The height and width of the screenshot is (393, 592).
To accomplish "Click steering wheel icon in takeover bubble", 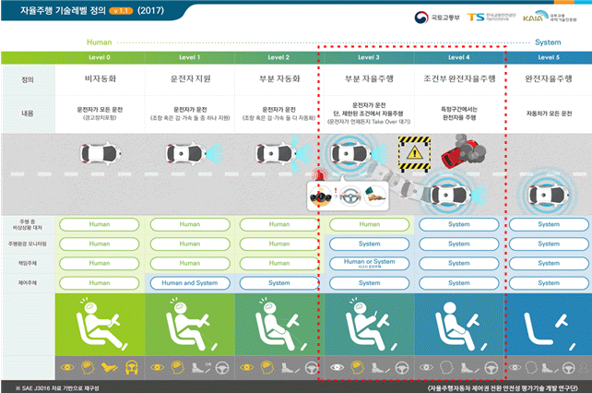I will (350, 196).
